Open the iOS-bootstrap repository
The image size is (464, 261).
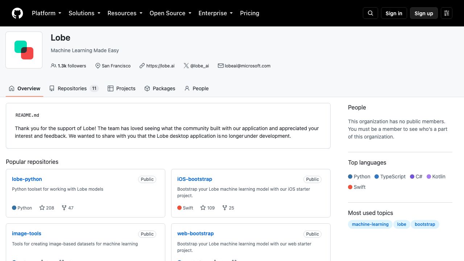tap(195, 179)
